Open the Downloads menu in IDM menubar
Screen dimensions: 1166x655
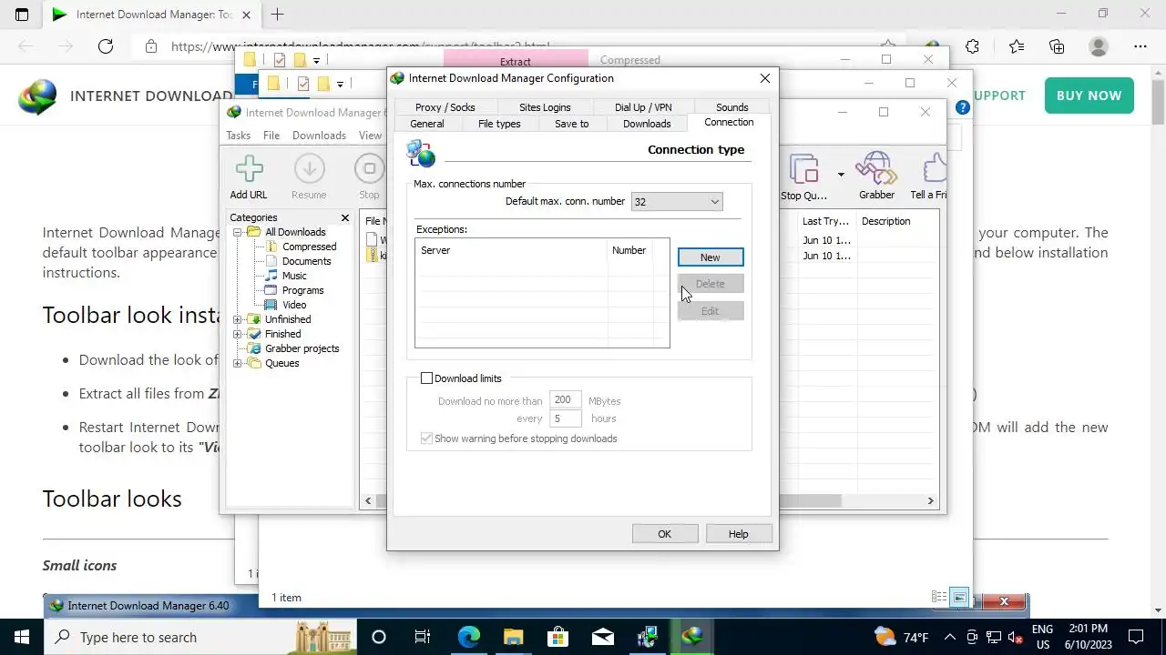click(319, 136)
